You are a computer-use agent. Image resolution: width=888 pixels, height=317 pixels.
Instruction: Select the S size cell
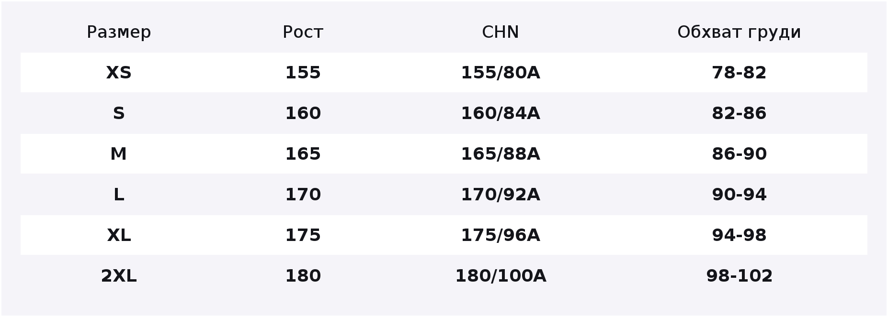tap(119, 113)
